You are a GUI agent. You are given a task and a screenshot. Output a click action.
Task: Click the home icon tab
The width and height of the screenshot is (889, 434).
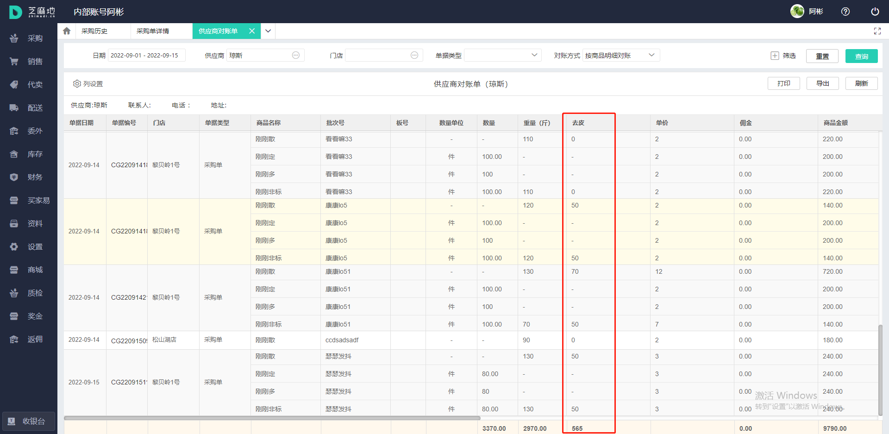(67, 31)
